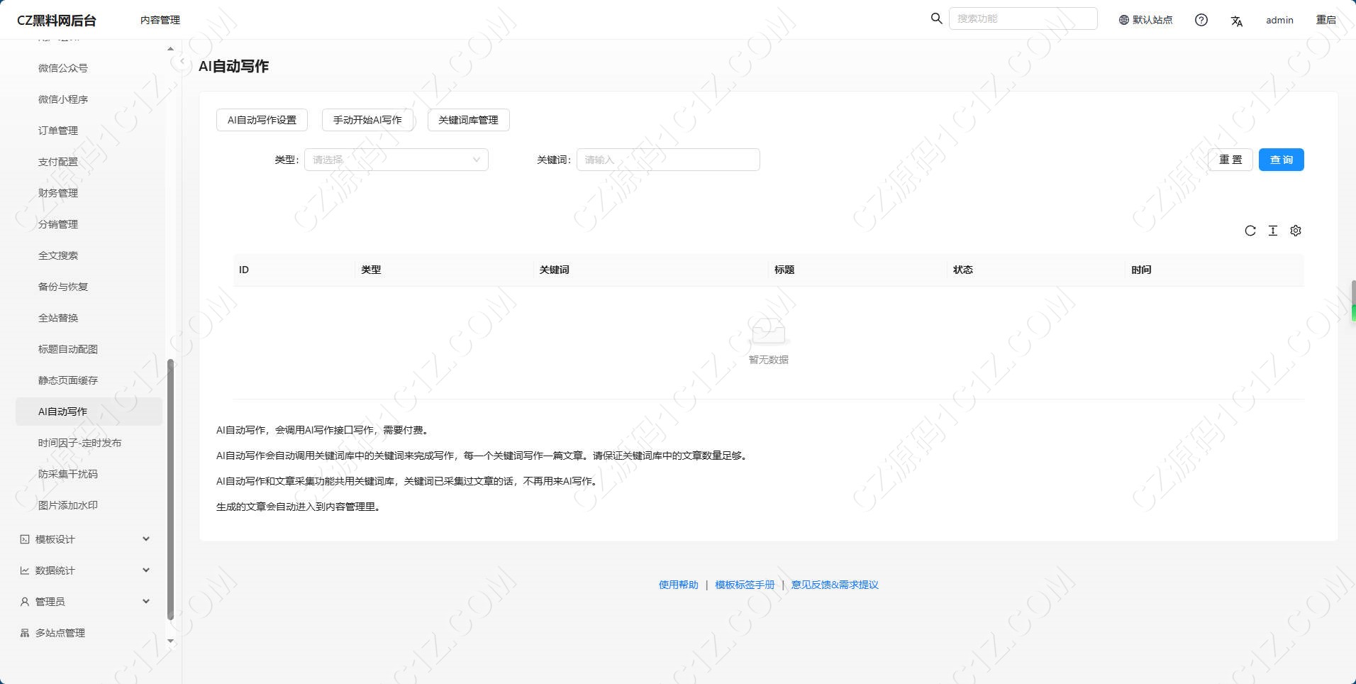Click the search magnifier icon in header
The width and height of the screenshot is (1356, 684).
coord(936,18)
